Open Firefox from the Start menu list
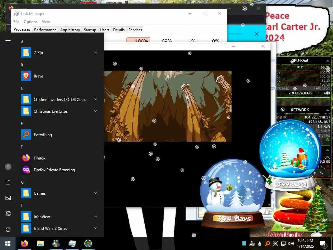The width and height of the screenshot is (333, 250). pyautogui.click(x=59, y=158)
